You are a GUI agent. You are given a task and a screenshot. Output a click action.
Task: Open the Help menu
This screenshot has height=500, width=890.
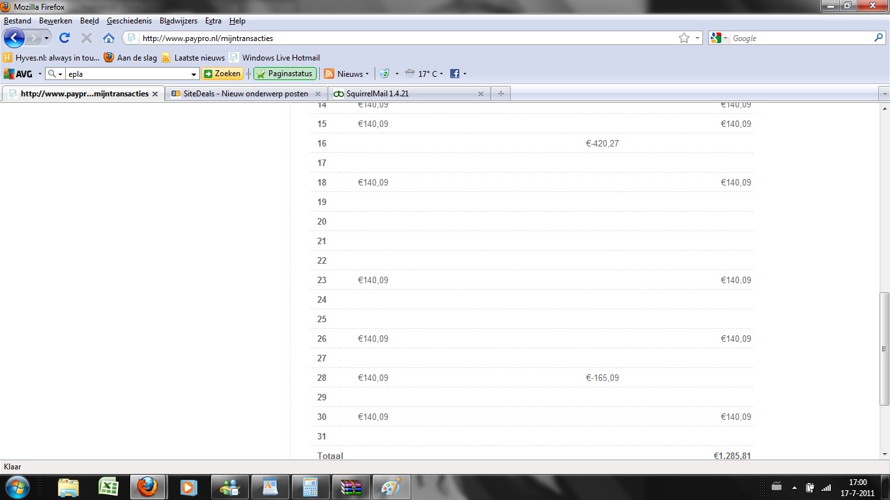tap(237, 21)
